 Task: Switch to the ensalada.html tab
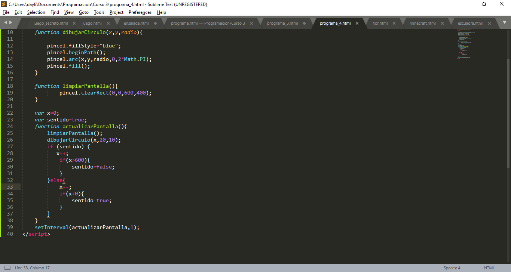pyautogui.click(x=136, y=23)
